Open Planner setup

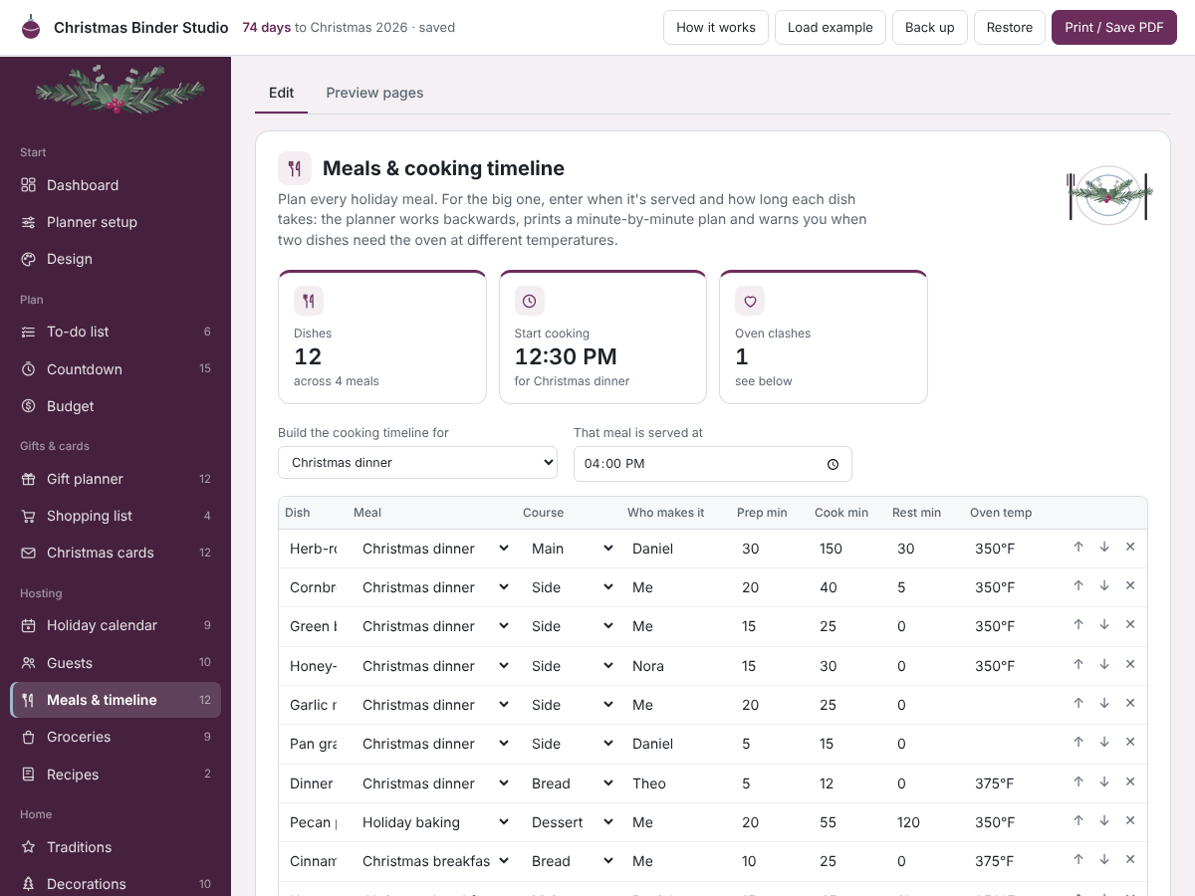tap(116, 222)
